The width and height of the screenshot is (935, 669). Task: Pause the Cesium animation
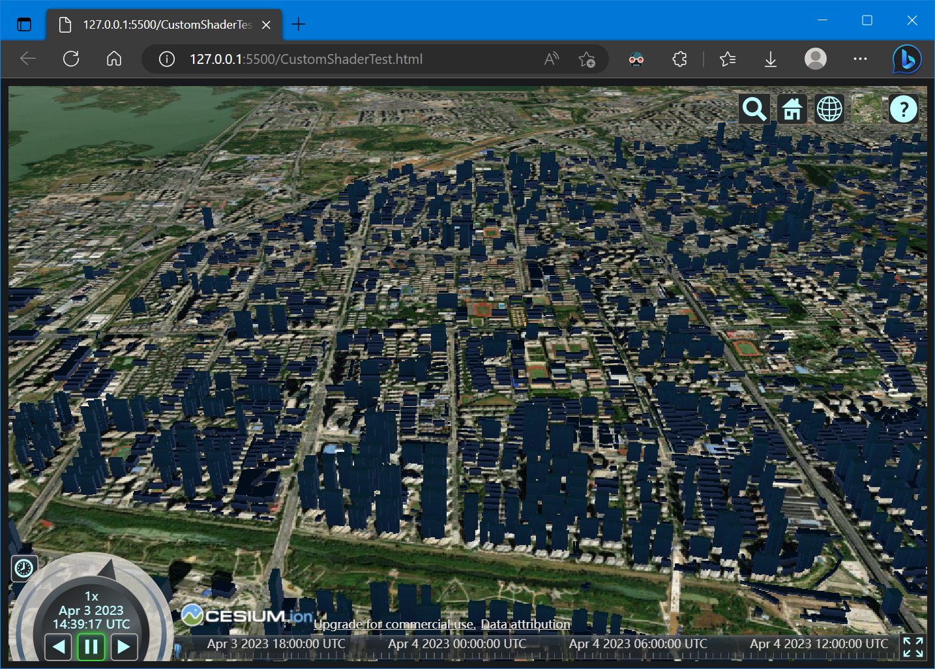click(x=91, y=647)
